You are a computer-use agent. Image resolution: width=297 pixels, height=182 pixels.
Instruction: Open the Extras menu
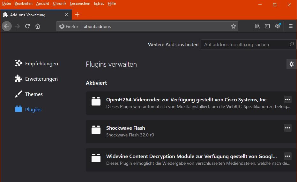(99, 4)
